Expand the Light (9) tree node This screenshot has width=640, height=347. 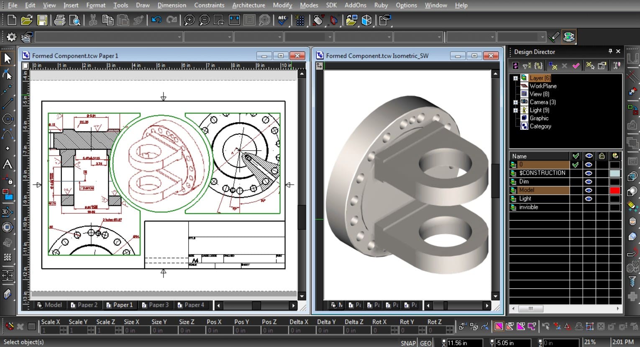coord(515,110)
